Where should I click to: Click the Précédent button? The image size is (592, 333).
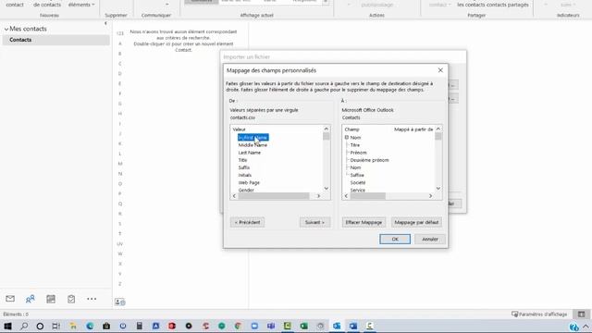[247, 222]
